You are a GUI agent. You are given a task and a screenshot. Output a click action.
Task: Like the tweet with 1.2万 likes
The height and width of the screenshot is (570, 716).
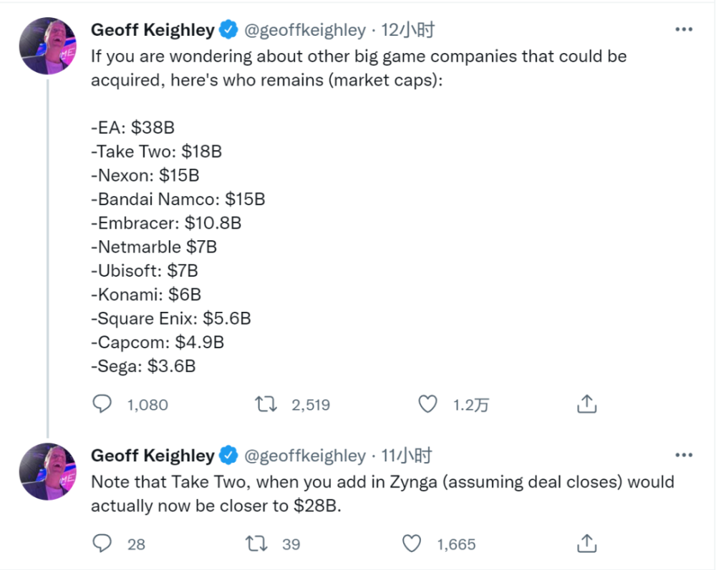pos(427,405)
